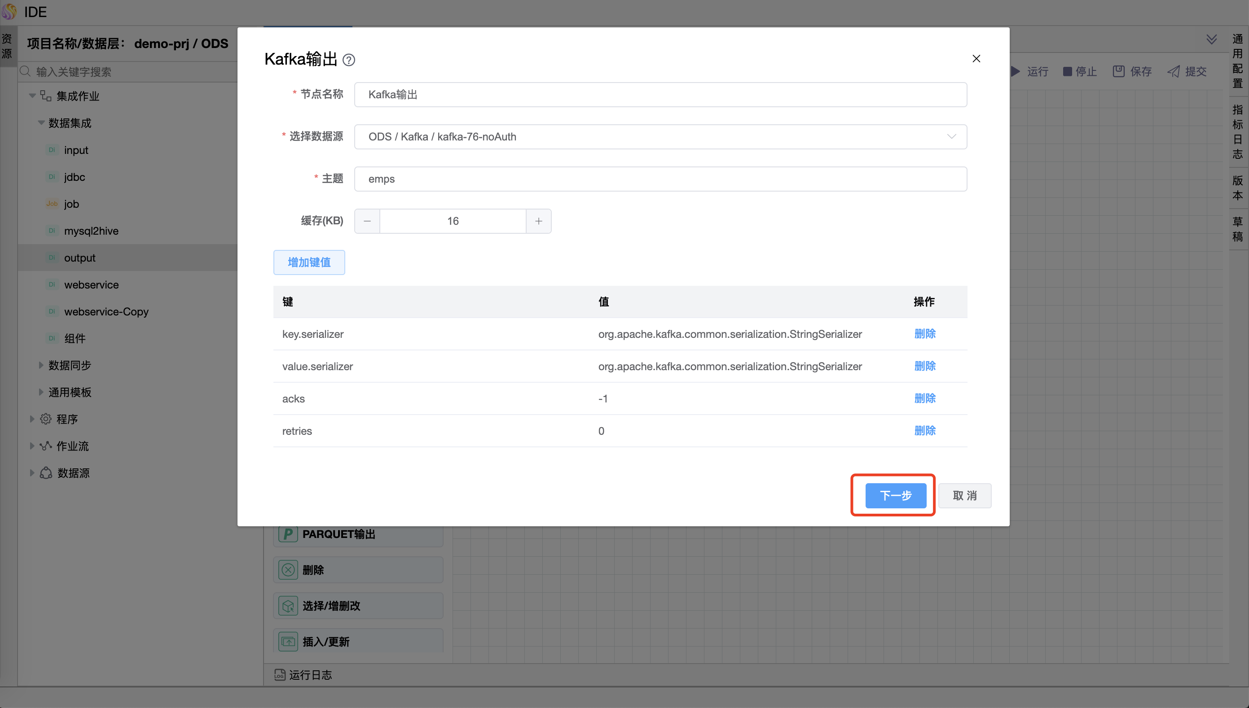The width and height of the screenshot is (1249, 708).
Task: Click the minus button for 缓存(KB)
Action: [x=367, y=221]
